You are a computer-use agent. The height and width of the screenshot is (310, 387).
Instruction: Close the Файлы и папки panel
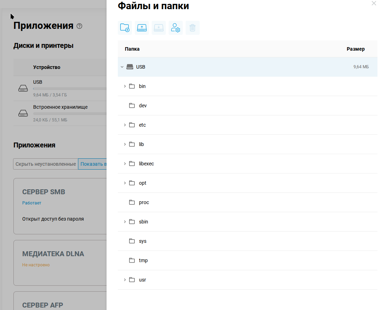(x=374, y=3)
